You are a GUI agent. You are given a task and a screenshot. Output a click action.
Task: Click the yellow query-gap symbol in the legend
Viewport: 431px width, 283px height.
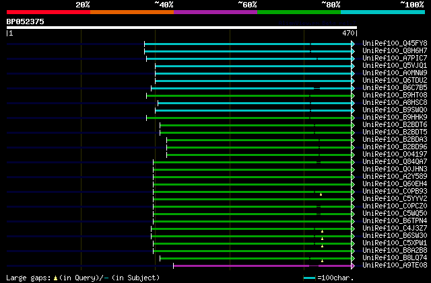click(55, 278)
